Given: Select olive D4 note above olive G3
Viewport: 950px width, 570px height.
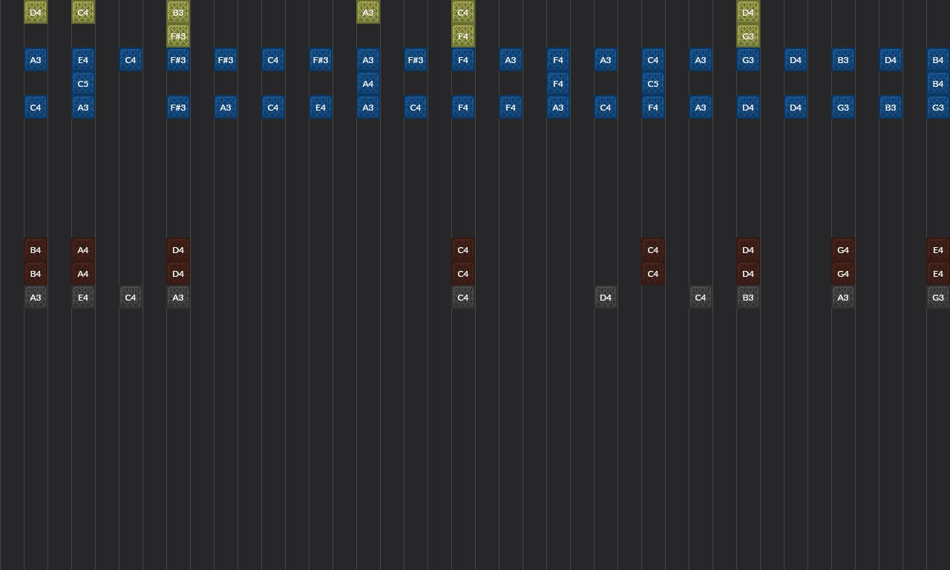Looking at the screenshot, I should tap(748, 13).
